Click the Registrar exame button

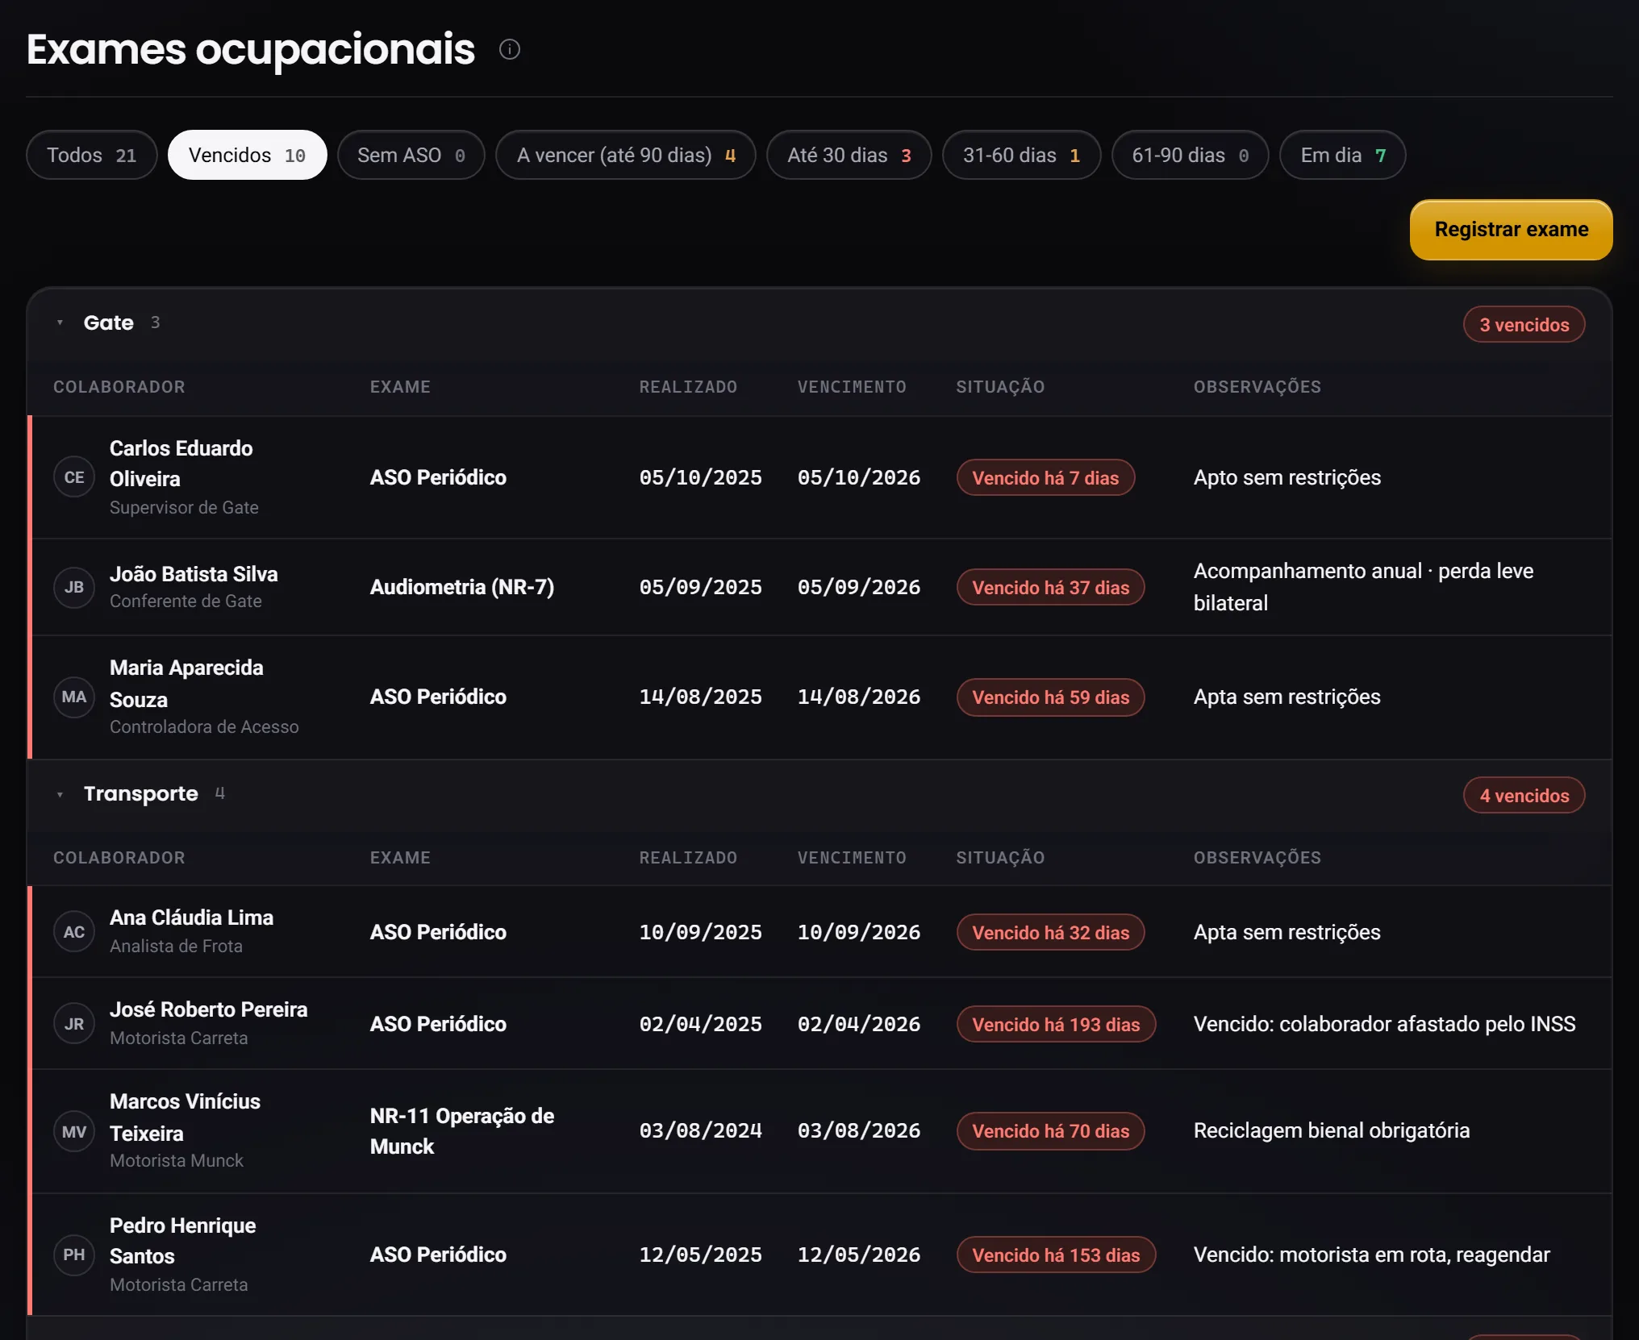(x=1511, y=230)
